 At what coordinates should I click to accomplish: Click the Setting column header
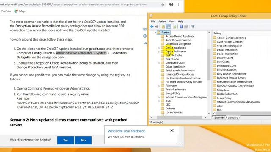click(217, 33)
